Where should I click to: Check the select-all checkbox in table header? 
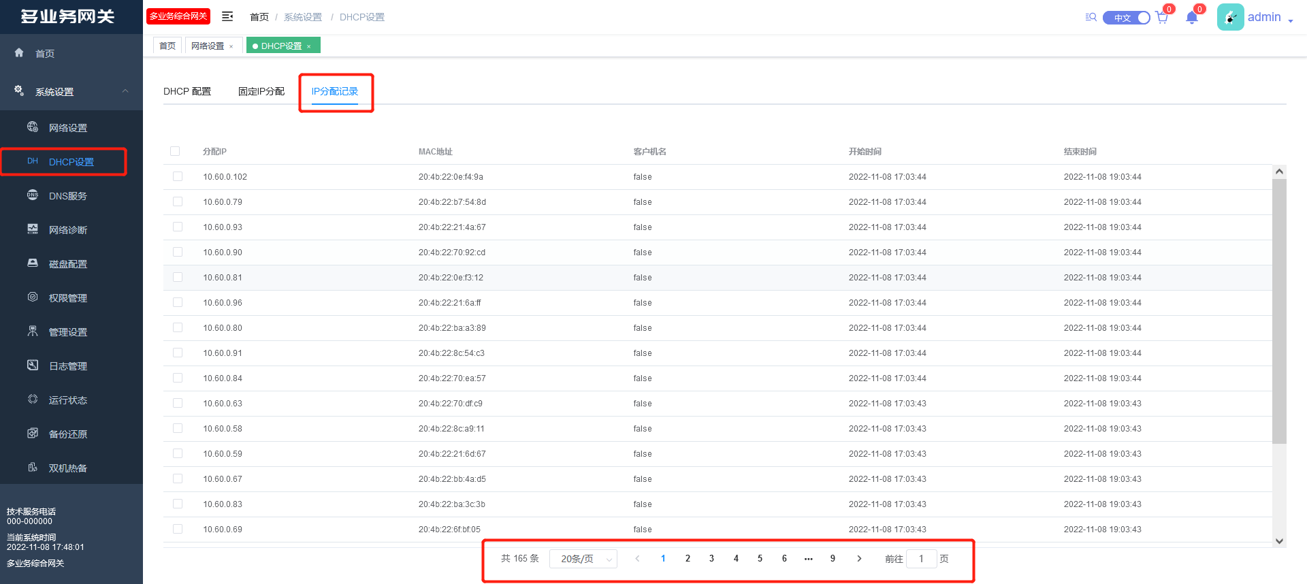175,151
